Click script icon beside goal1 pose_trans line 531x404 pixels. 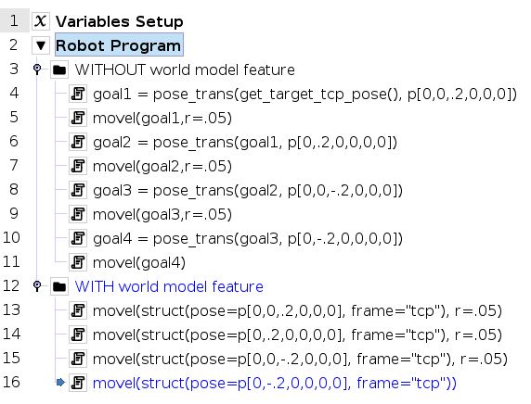point(78,94)
